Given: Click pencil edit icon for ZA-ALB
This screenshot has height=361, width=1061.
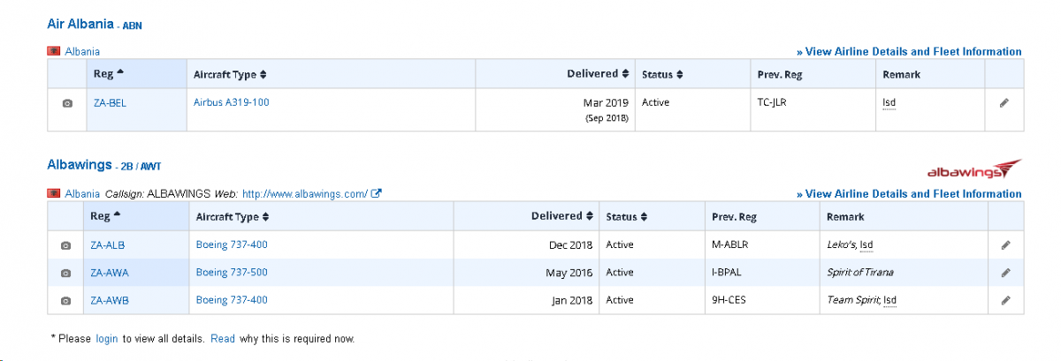Looking at the screenshot, I should [1005, 246].
